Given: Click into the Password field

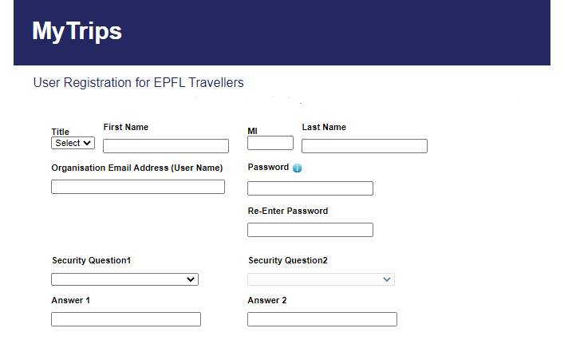Looking at the screenshot, I should point(310,188).
